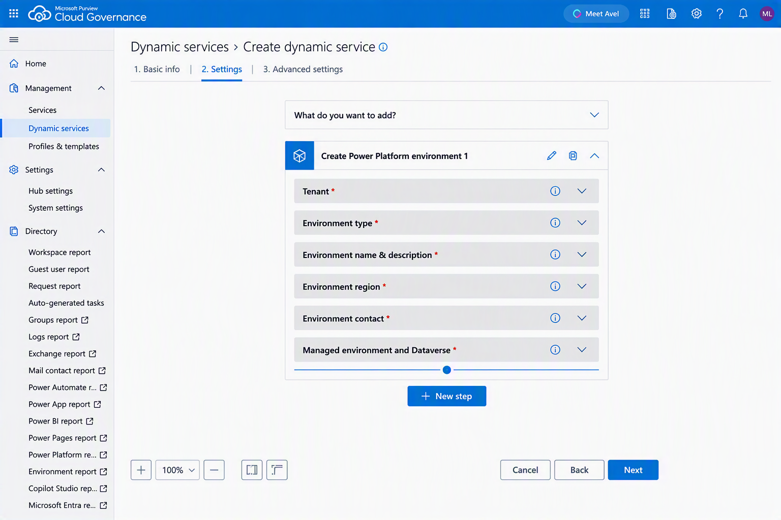Open the document search icon in header
This screenshot has height=520, width=781.
671,14
